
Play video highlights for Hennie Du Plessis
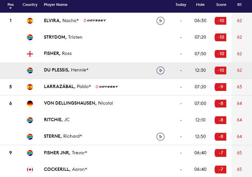pos(160,70)
